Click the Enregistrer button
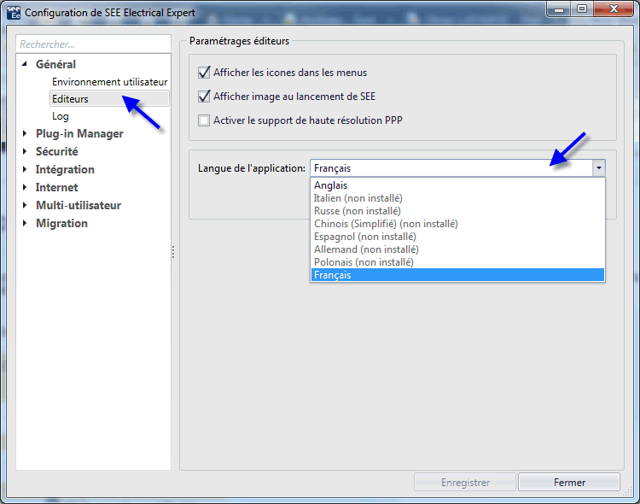 (x=465, y=483)
